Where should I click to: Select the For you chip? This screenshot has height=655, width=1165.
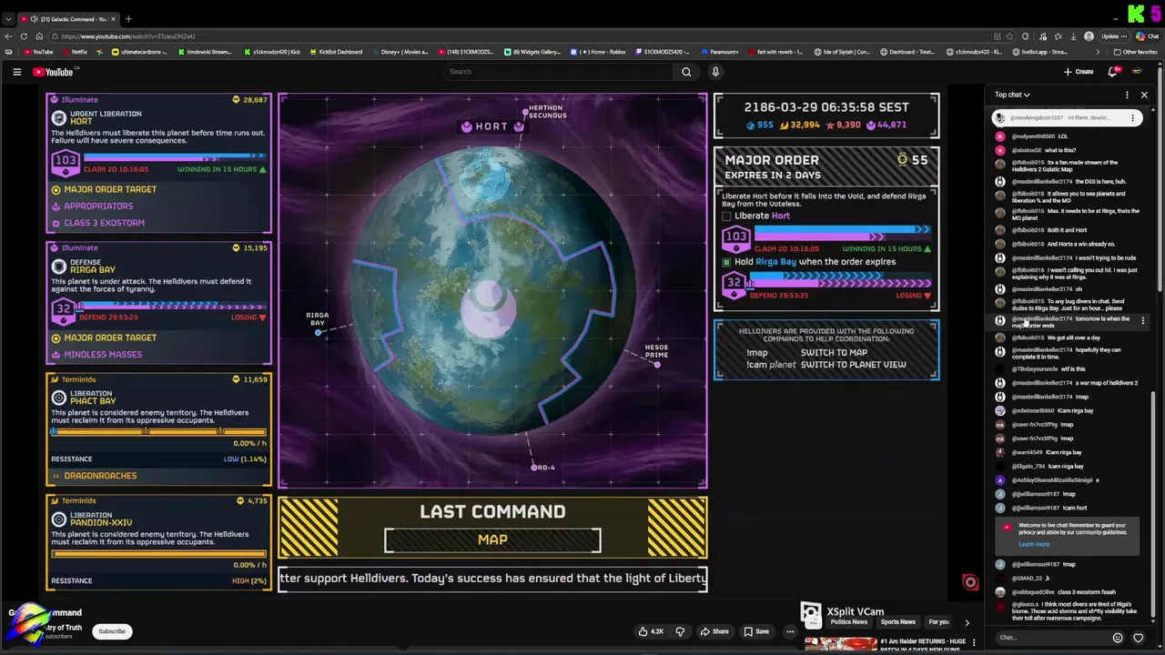938,622
